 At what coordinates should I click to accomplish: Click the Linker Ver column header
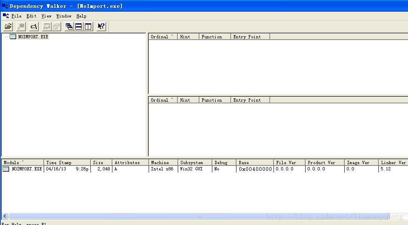tap(393, 162)
